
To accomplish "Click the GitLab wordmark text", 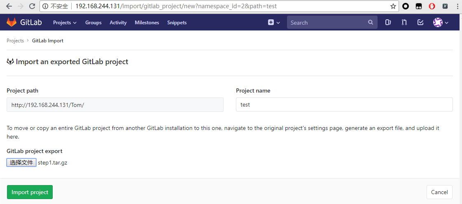I will click(31, 22).
